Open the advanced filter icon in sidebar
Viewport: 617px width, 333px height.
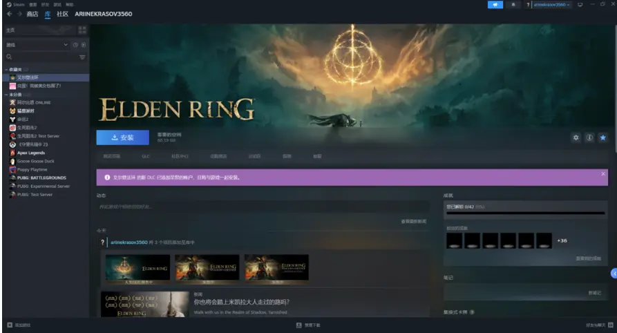tap(82, 57)
